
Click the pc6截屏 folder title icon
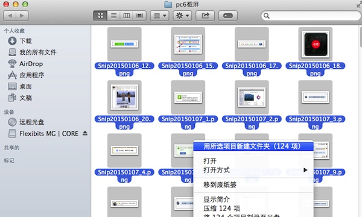click(x=168, y=4)
